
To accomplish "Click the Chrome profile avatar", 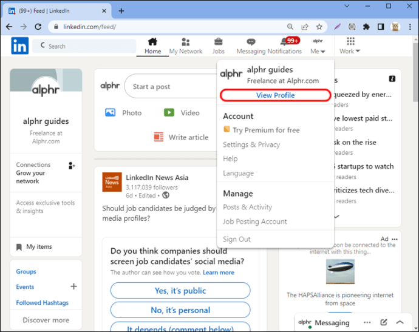I will 395,27.
